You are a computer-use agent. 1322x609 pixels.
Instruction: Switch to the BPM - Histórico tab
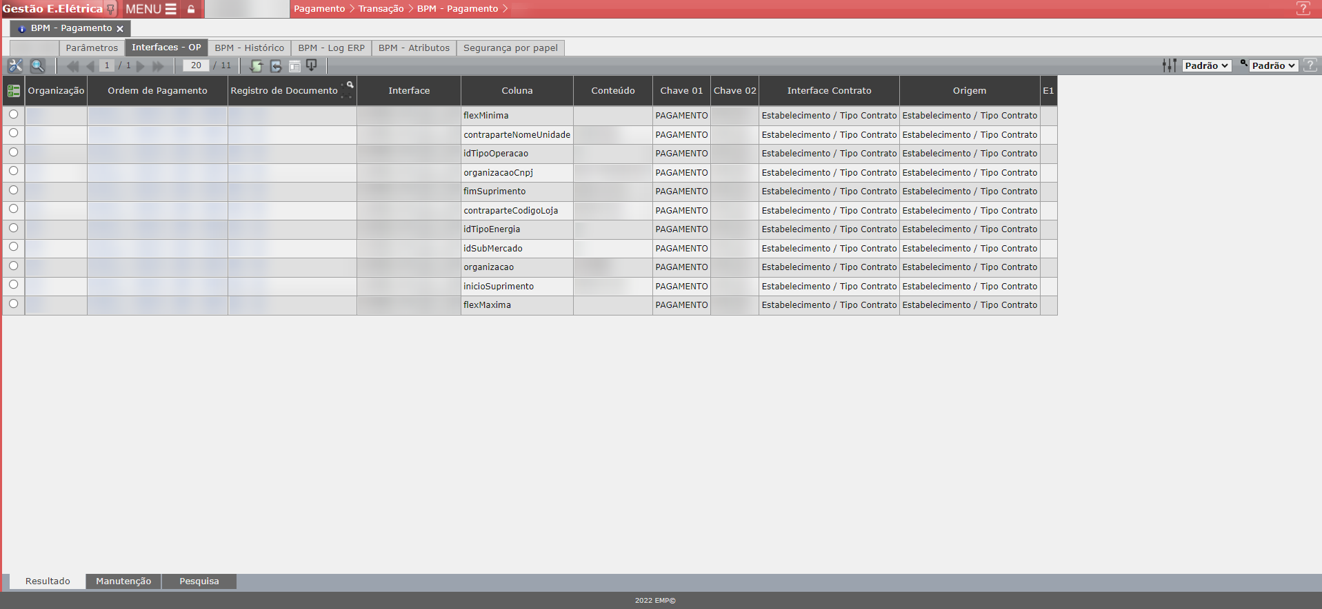pyautogui.click(x=249, y=48)
